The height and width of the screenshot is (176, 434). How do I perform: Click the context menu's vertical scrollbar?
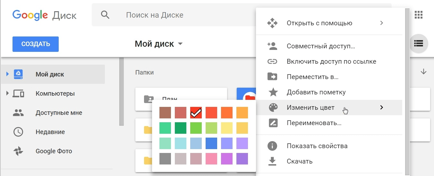click(x=407, y=92)
